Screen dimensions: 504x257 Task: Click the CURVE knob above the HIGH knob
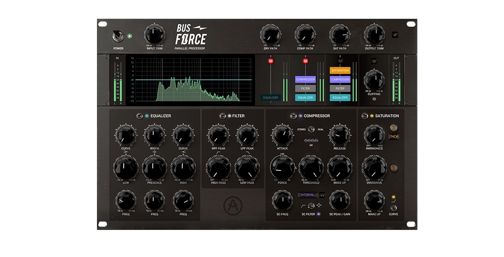click(x=183, y=135)
